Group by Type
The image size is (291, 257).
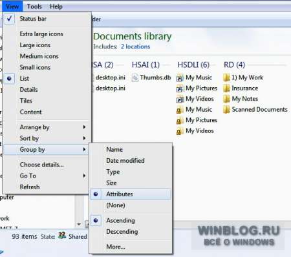(x=131, y=172)
